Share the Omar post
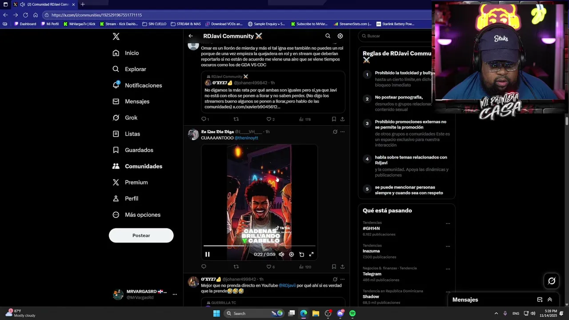Screen dimensions: 569x320 tap(342, 119)
